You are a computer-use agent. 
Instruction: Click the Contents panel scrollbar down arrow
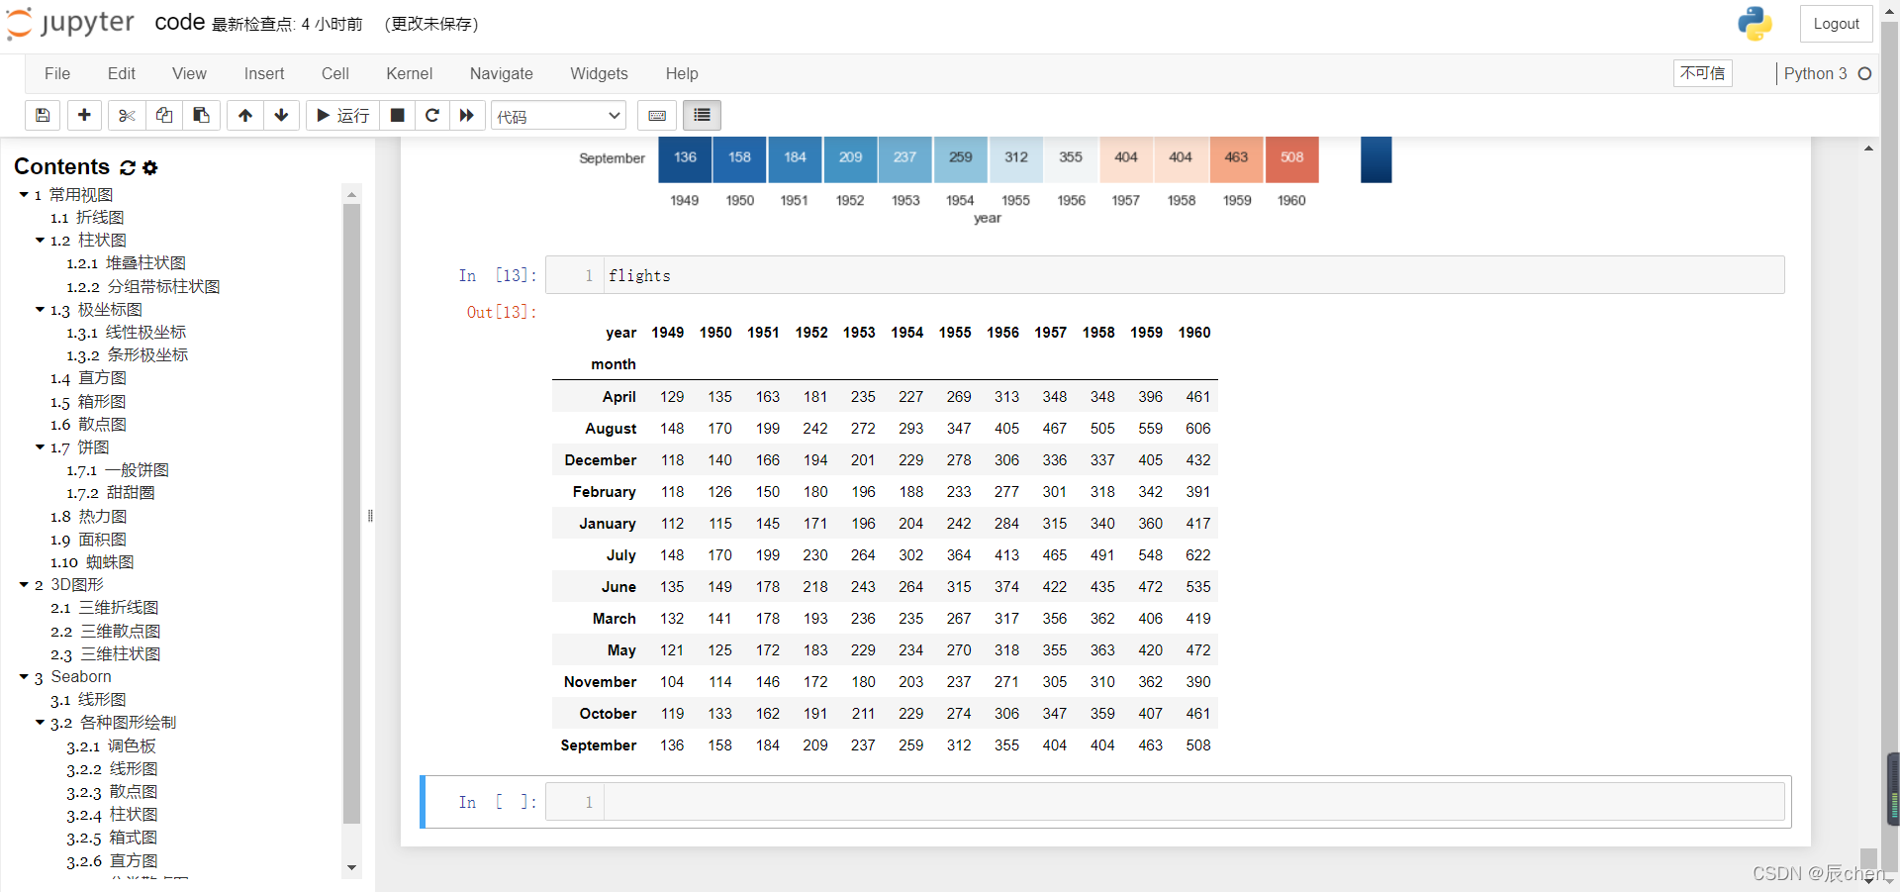pos(351,868)
